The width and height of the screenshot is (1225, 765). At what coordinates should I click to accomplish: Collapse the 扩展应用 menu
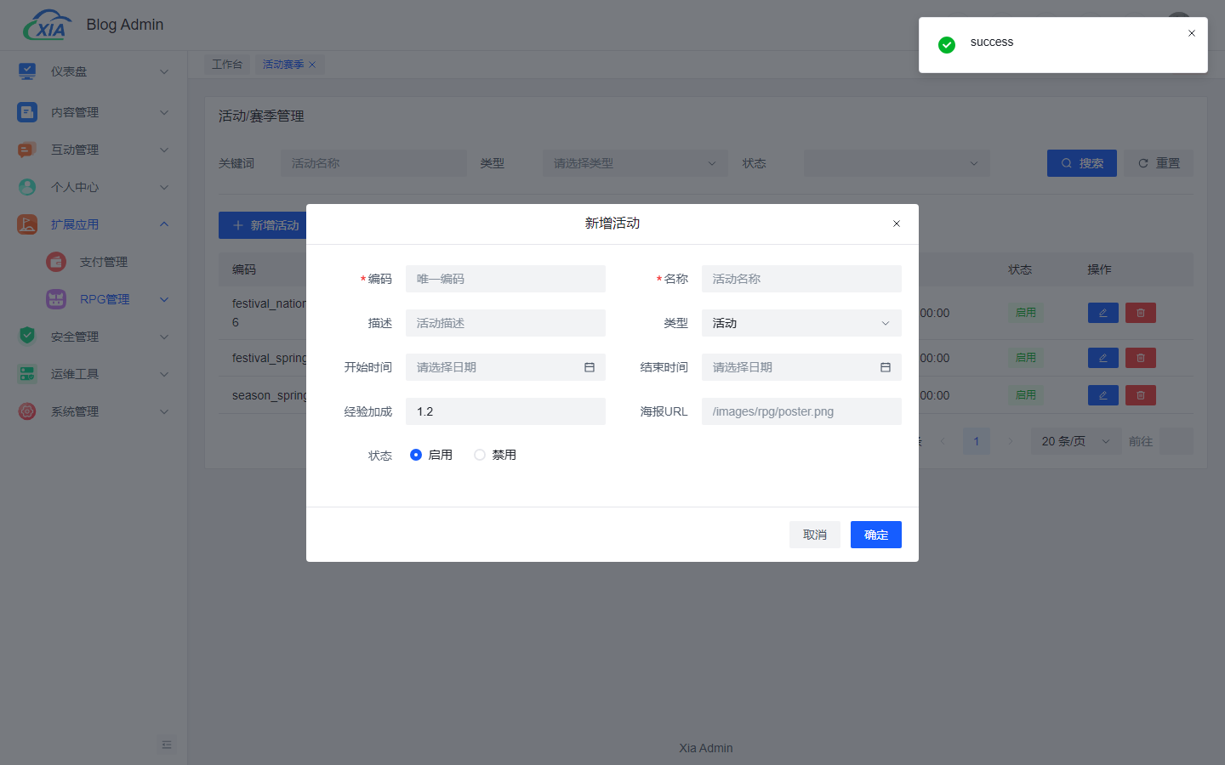[164, 224]
